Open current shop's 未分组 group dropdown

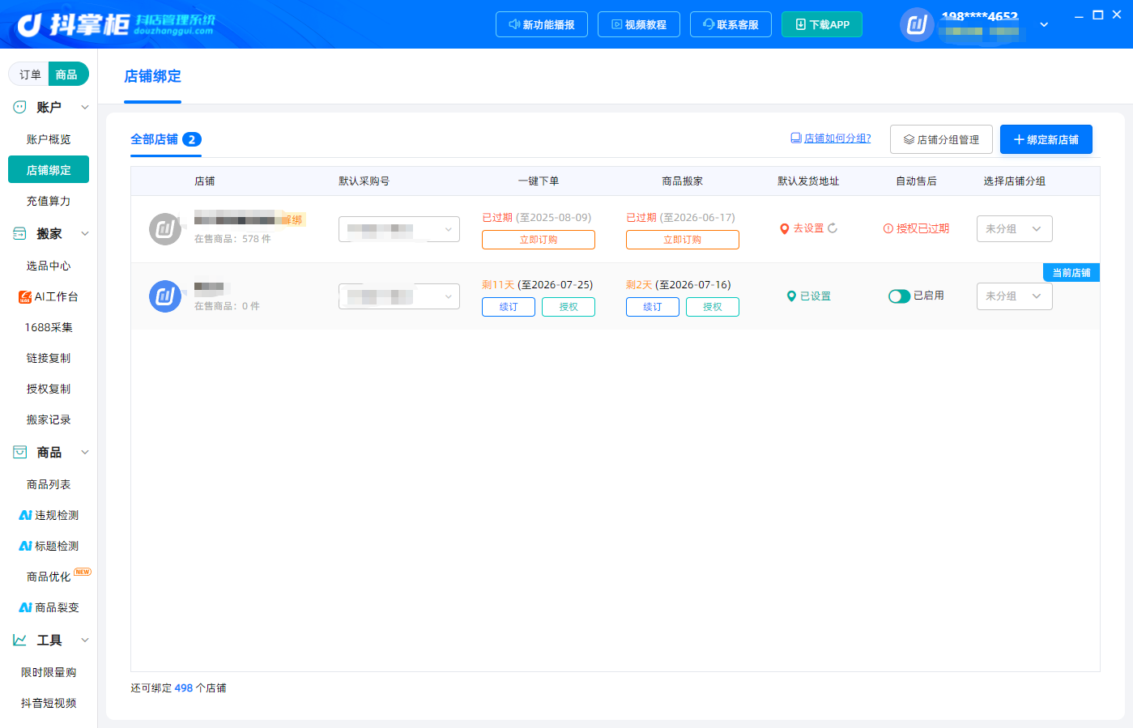coord(1015,296)
